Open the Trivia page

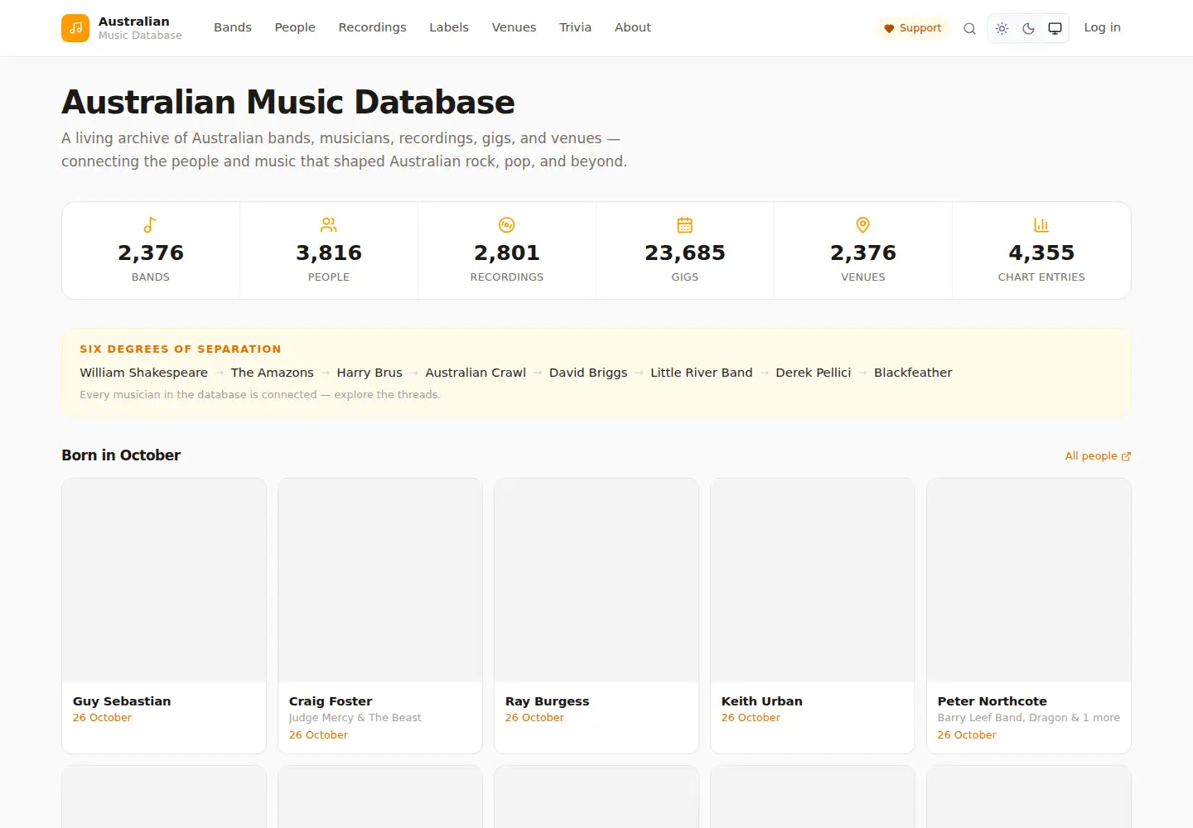(x=575, y=27)
